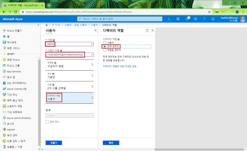Click the 사용자 이름 input field
247x151 pixels.
point(70,55)
